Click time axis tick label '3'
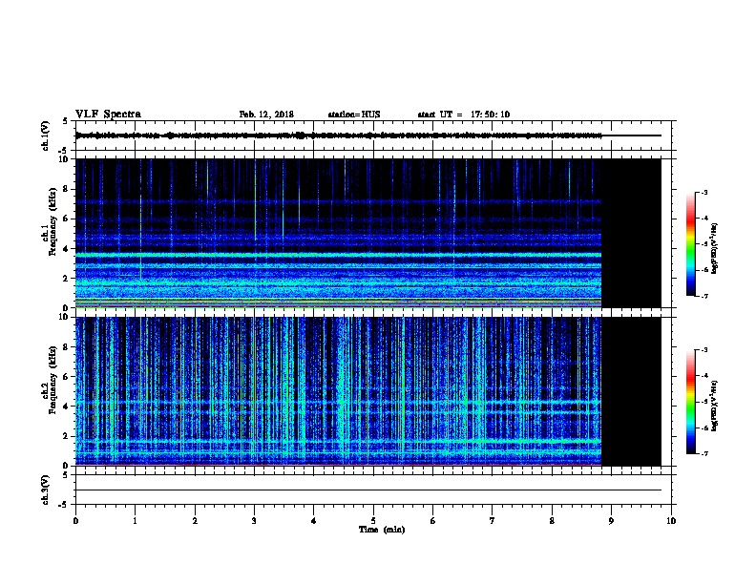The width and height of the screenshot is (756, 584). pyautogui.click(x=254, y=520)
